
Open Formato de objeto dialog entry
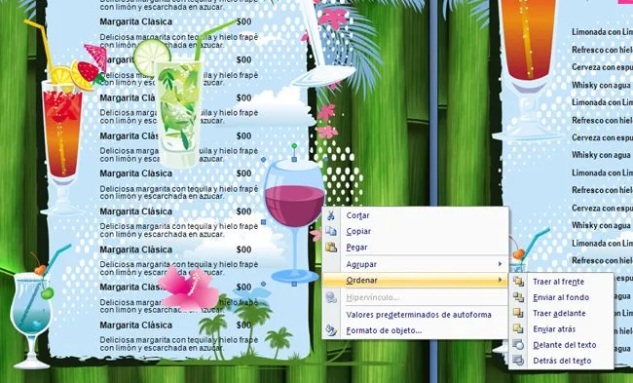(415, 330)
